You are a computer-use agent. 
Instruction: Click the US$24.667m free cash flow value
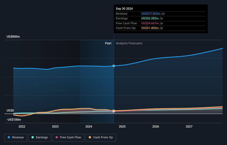click(x=150, y=23)
